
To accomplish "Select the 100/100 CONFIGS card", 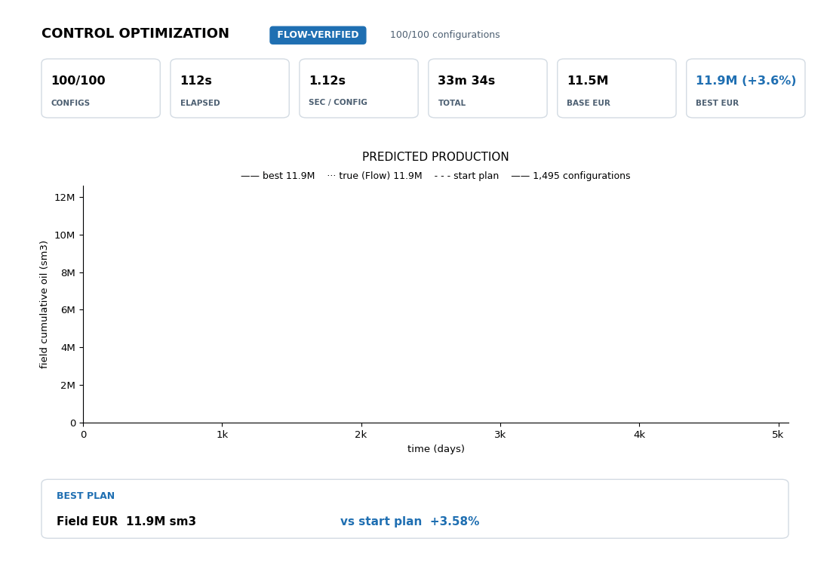I will (x=100, y=88).
